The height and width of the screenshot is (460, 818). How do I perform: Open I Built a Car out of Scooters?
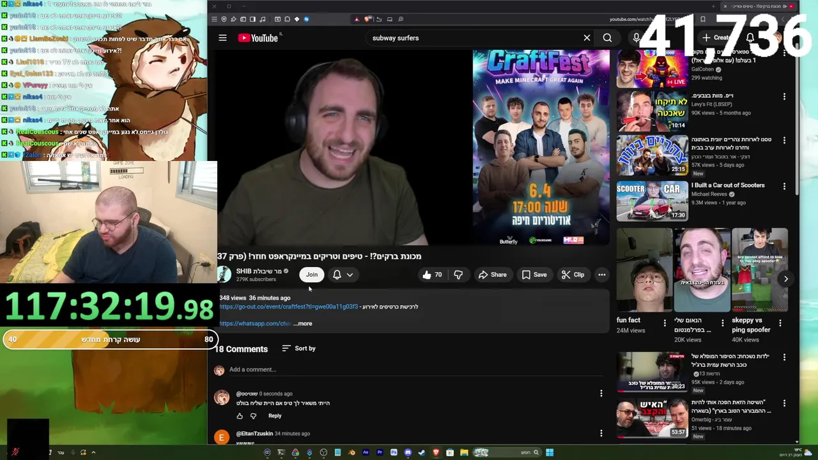coord(728,185)
